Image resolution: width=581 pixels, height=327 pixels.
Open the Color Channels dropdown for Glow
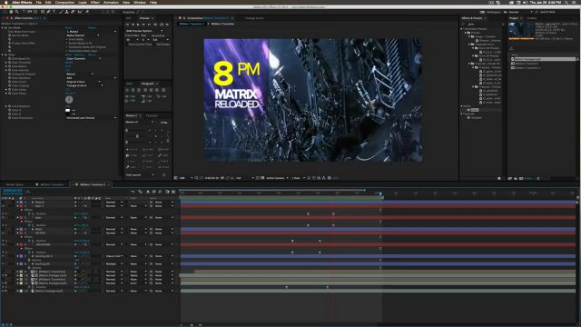coord(84,58)
